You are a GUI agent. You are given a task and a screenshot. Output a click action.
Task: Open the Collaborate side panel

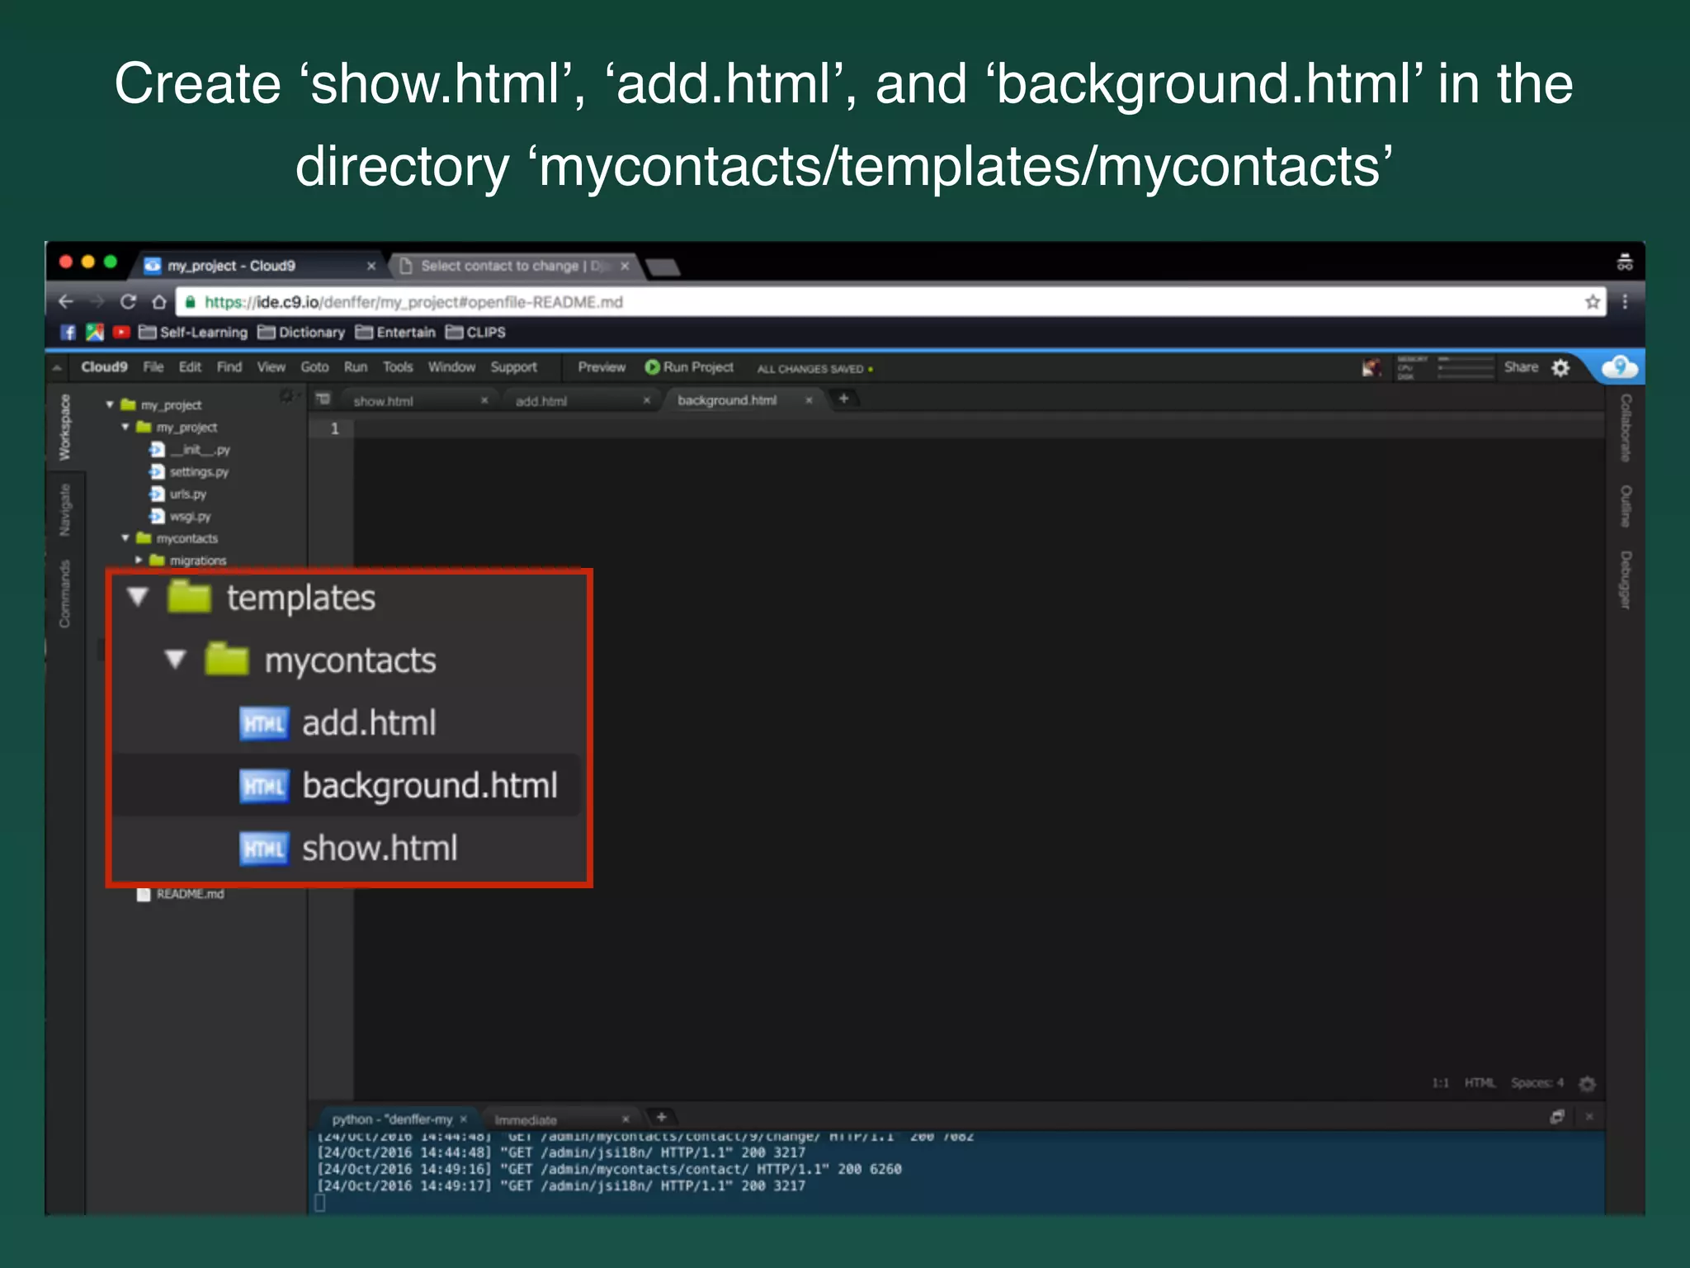[x=1625, y=428]
